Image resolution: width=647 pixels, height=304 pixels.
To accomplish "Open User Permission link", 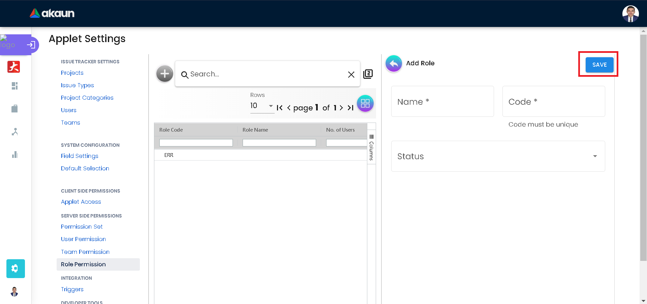I will tap(83, 239).
